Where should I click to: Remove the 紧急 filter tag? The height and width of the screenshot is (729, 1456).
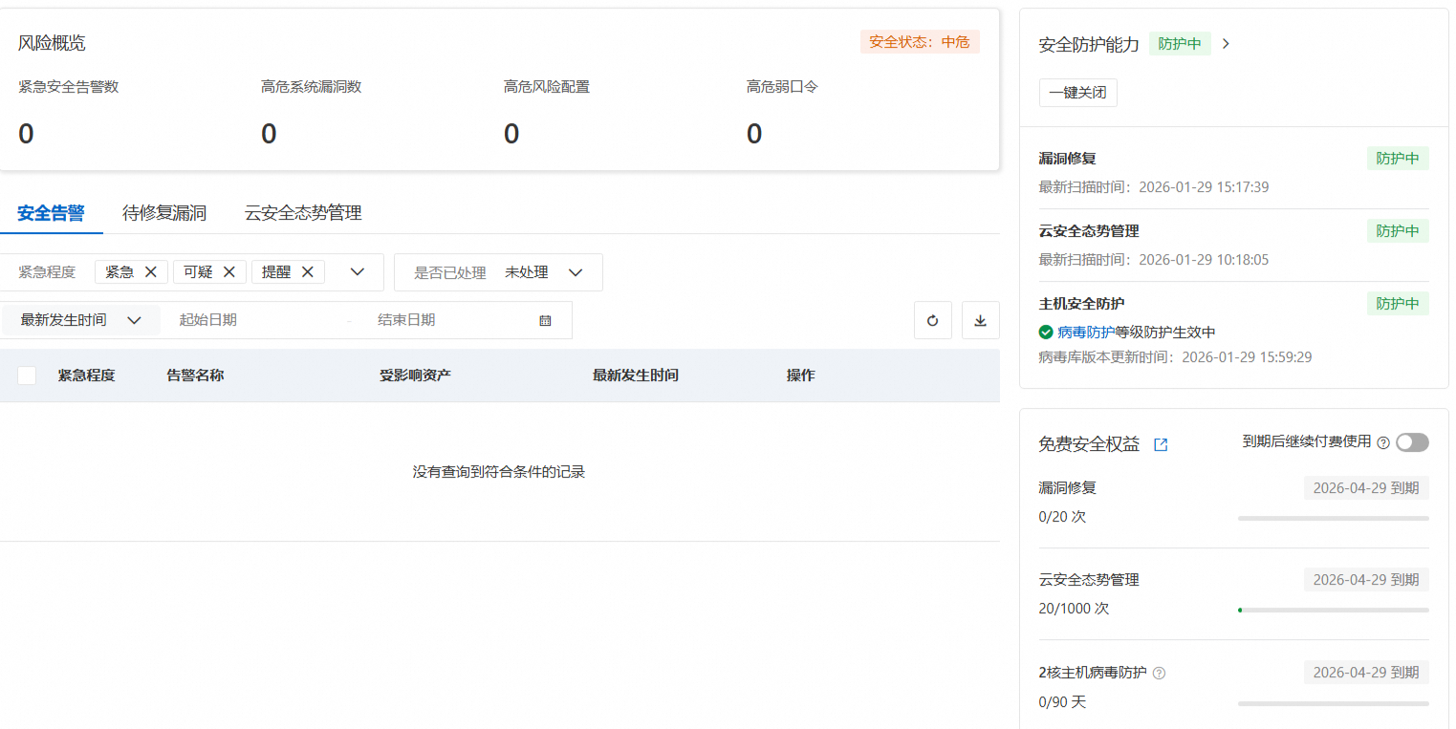point(150,271)
